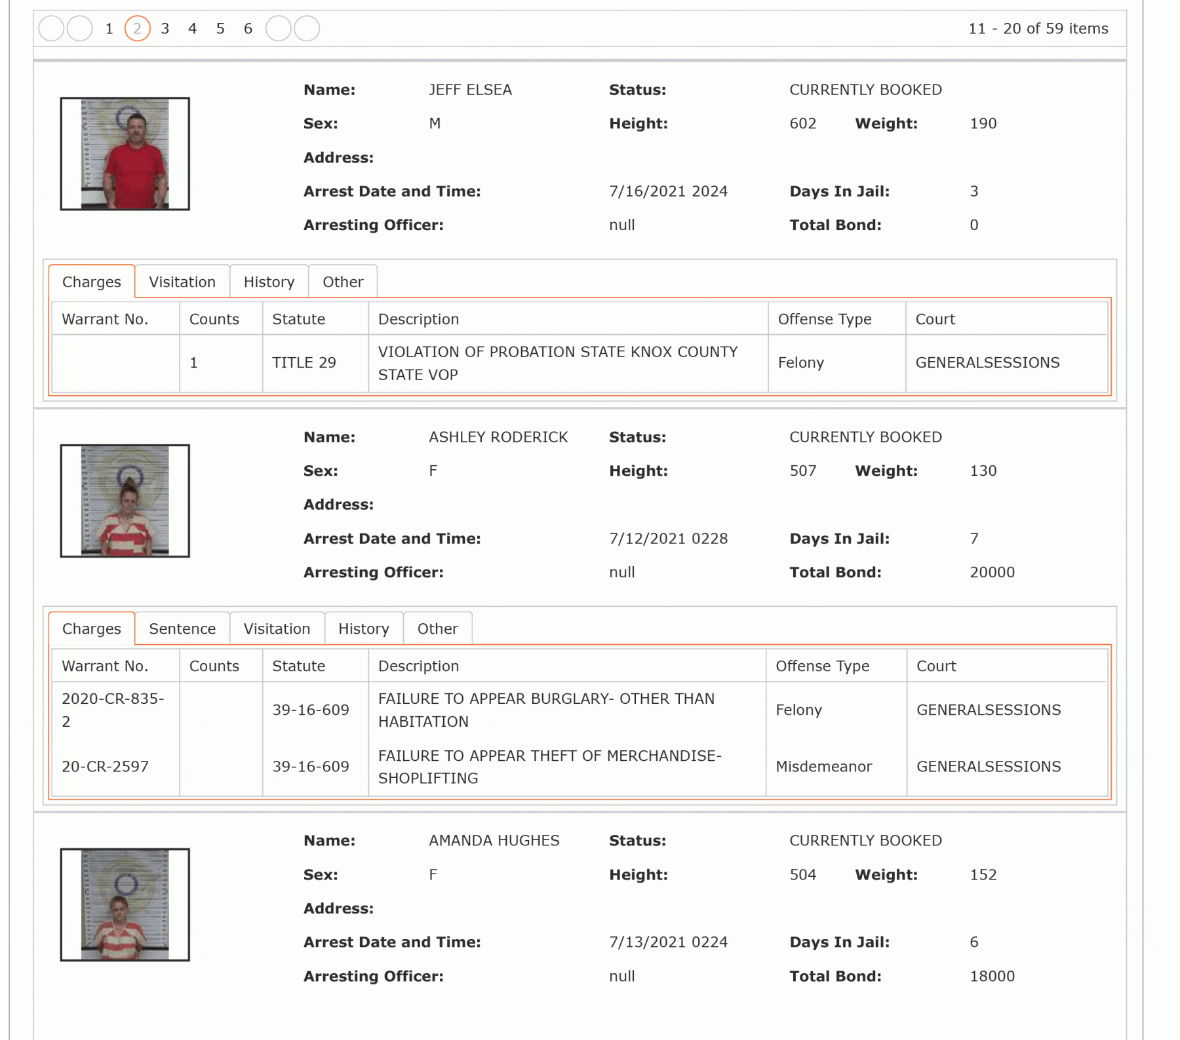Select page 6 in pager
The image size is (1180, 1040).
pyautogui.click(x=248, y=29)
